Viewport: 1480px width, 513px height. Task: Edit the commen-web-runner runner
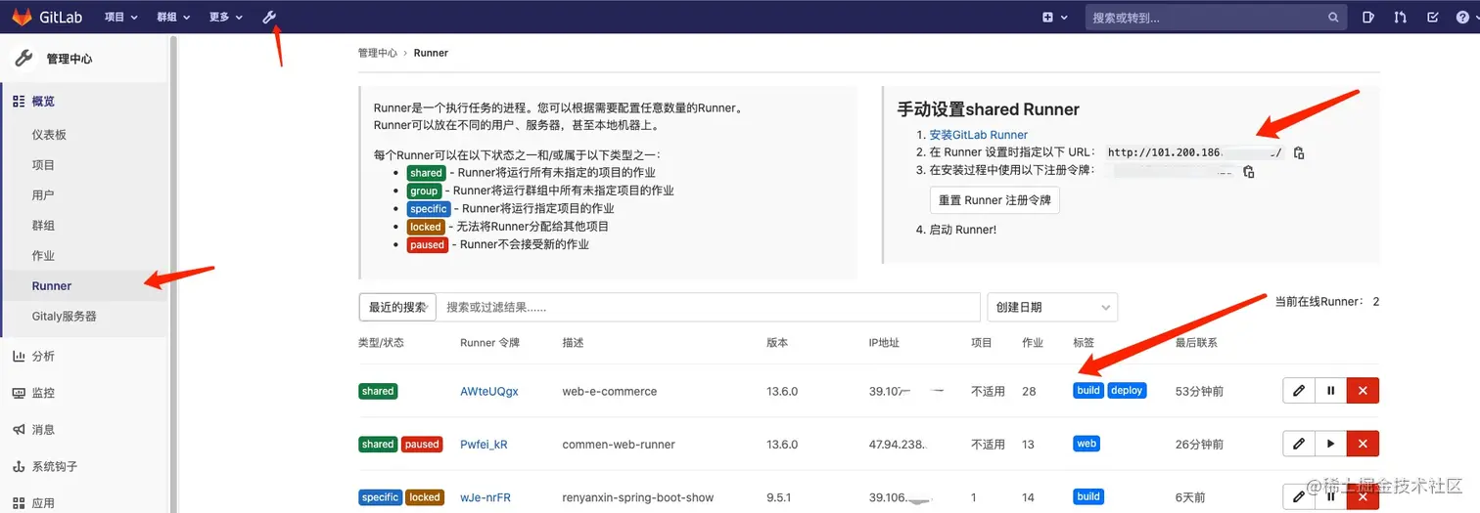click(1299, 444)
